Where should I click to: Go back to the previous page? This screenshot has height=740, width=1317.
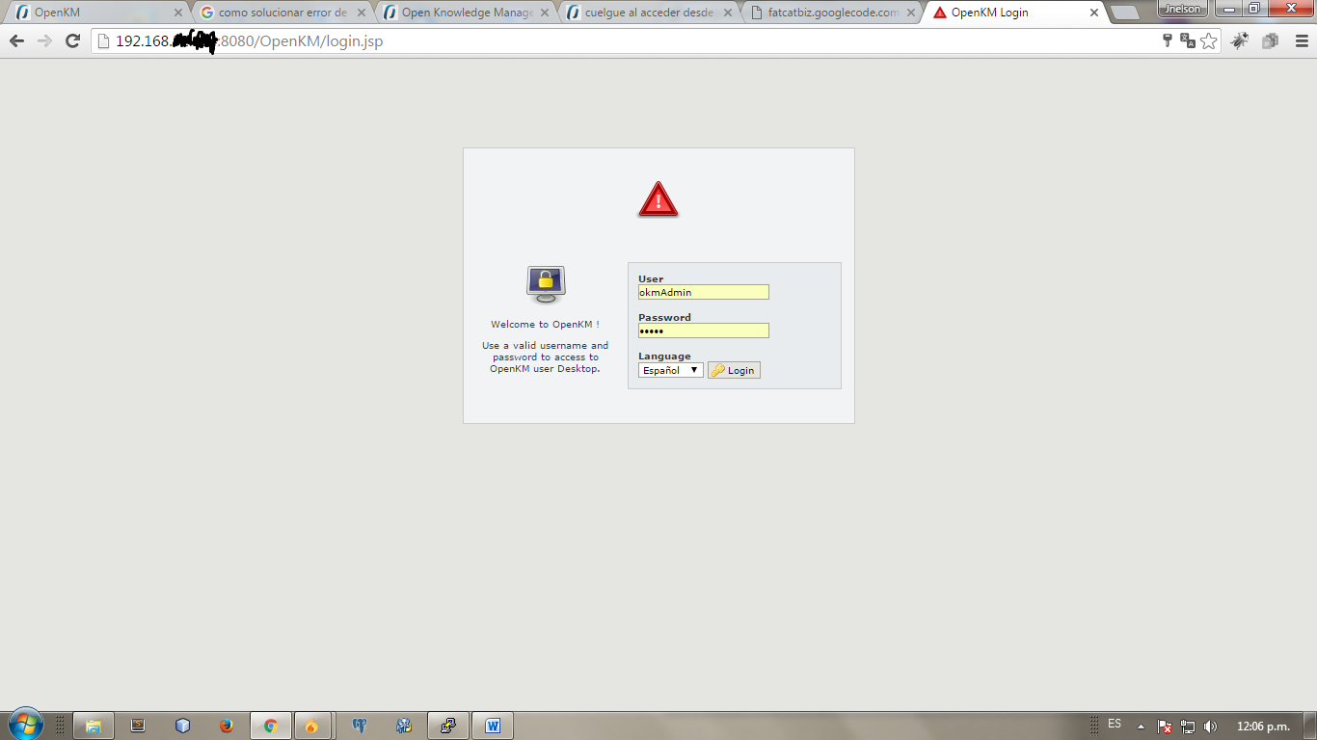(x=16, y=40)
